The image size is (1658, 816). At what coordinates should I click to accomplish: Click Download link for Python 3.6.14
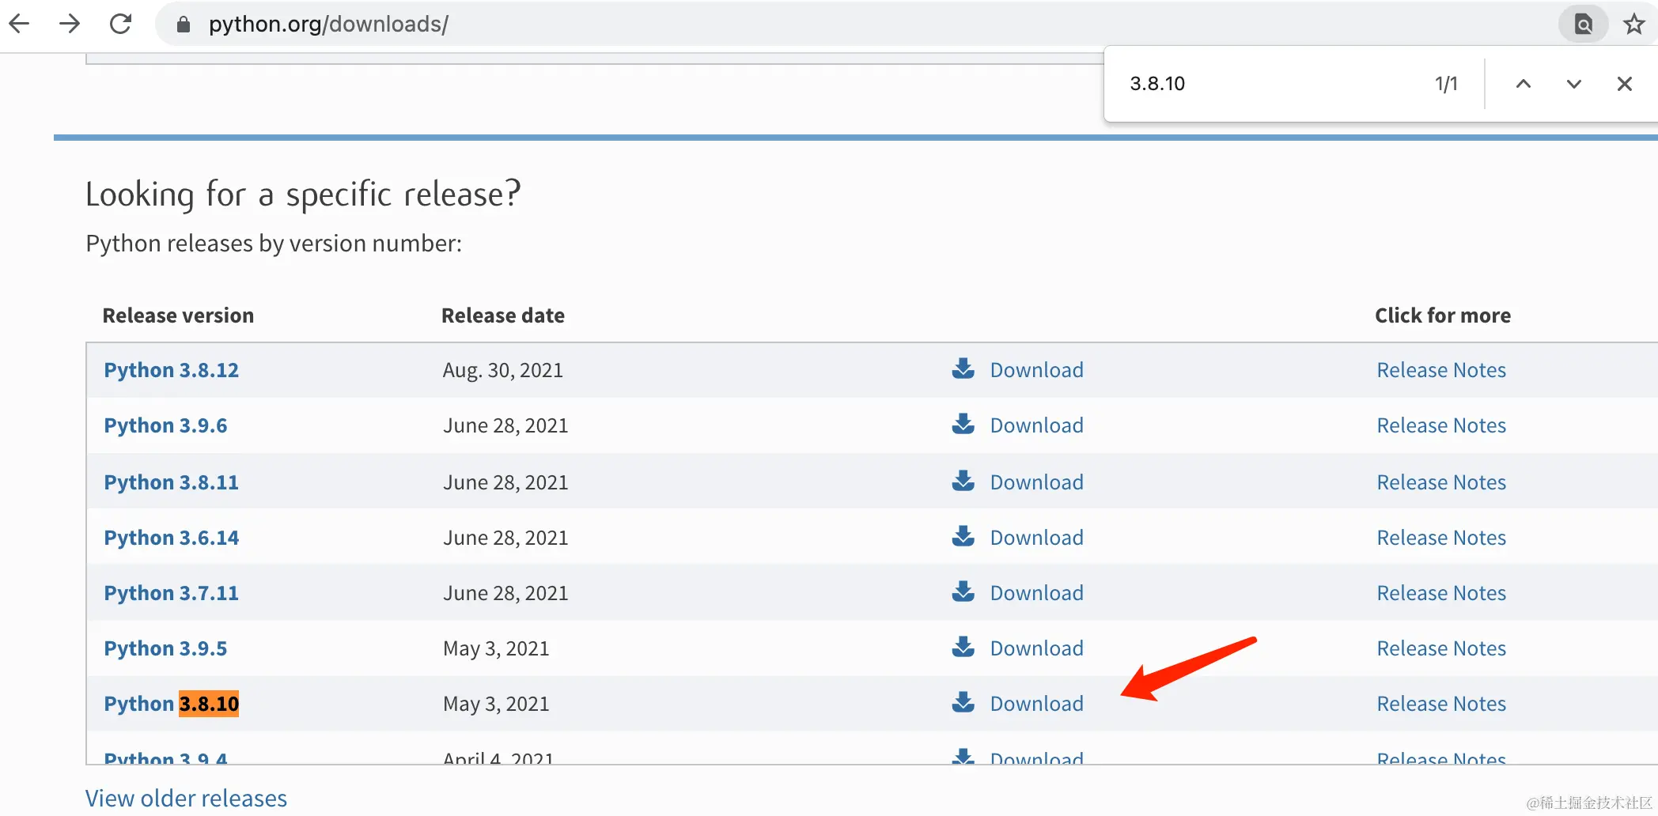click(x=1036, y=538)
